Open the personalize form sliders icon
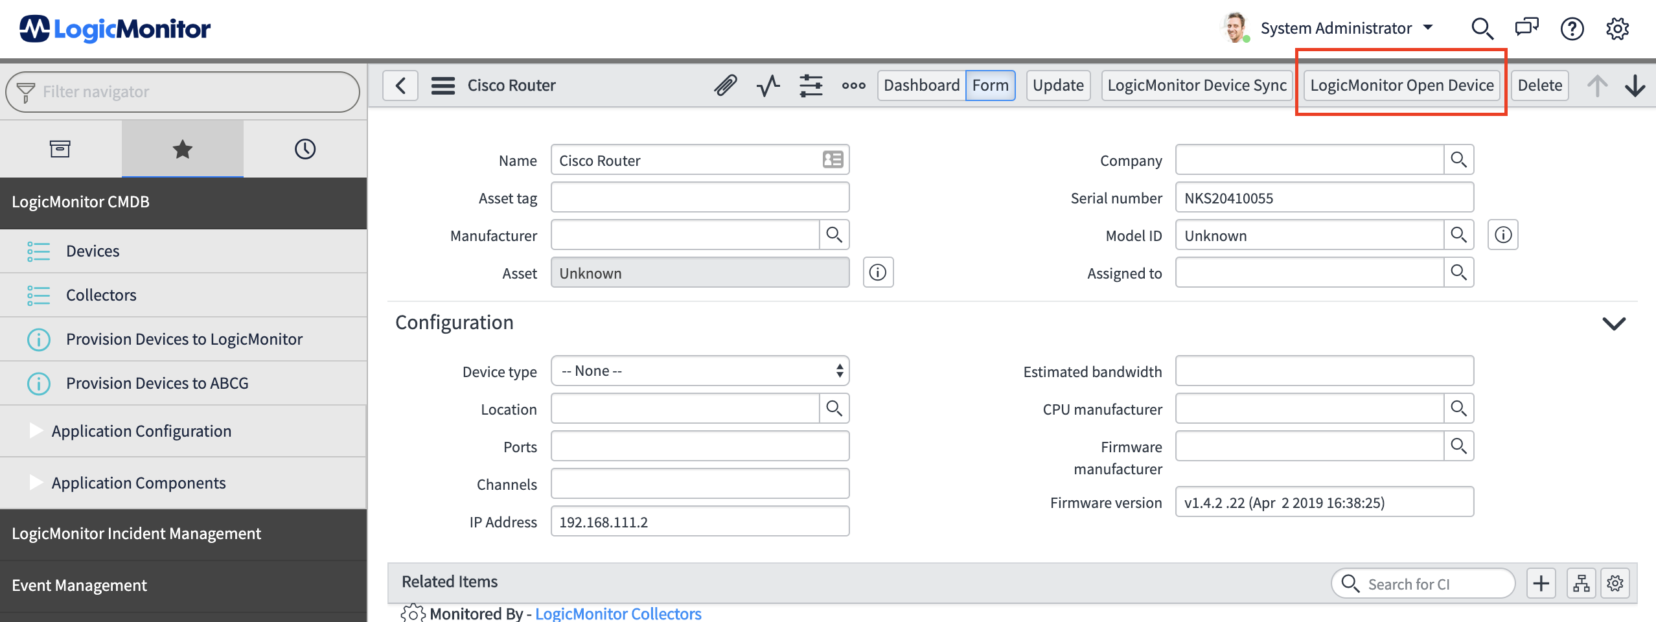1656x622 pixels. [811, 86]
